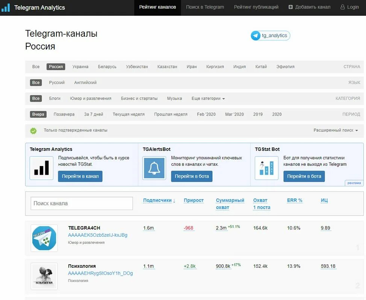Select the Все country filter
Screen dimensions: 366x300
pyautogui.click(x=36, y=67)
